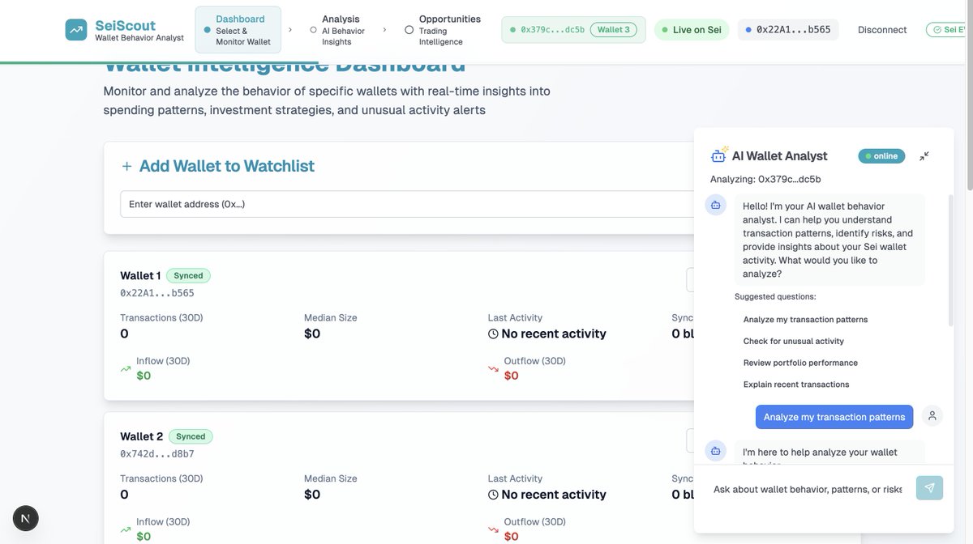Viewport: 973px width, 544px height.
Task: Click the Wallet 1 Synced badge
Action: 188,276
